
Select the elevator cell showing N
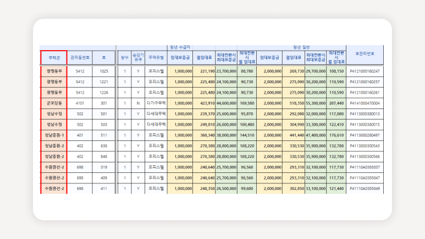pos(138,103)
